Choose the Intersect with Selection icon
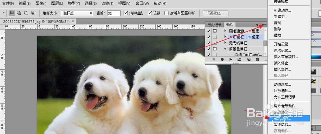This screenshot has height=134, width=321. [33, 13]
